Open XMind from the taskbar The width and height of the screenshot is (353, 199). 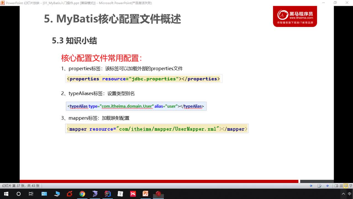pyautogui.click(x=133, y=194)
